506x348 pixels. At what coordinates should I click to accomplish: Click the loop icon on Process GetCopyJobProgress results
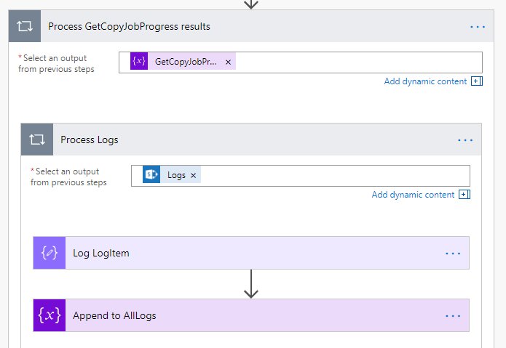click(24, 27)
